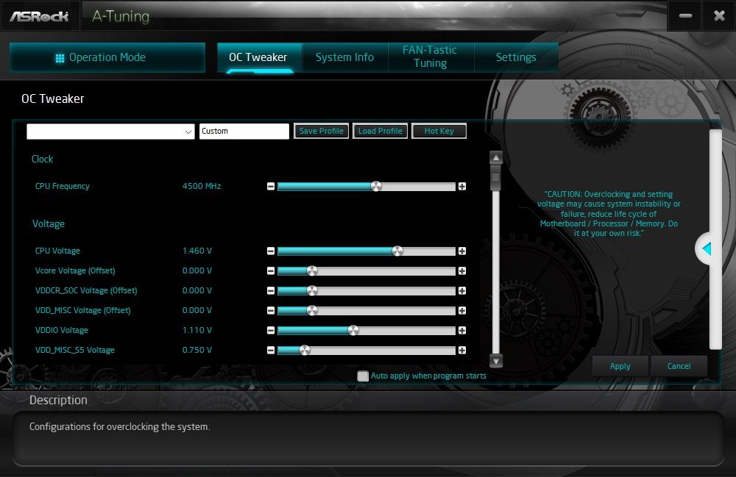
Task: Click the Voltage section heading
Action: coord(49,223)
